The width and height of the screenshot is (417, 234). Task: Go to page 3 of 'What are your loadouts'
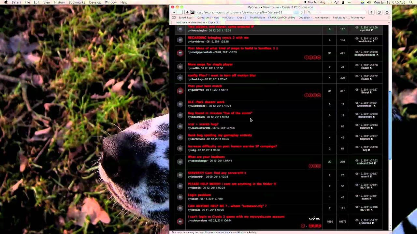pos(319,166)
